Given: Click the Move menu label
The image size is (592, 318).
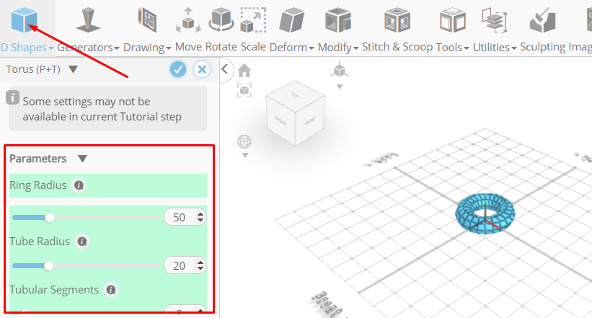Looking at the screenshot, I should pyautogui.click(x=188, y=47).
